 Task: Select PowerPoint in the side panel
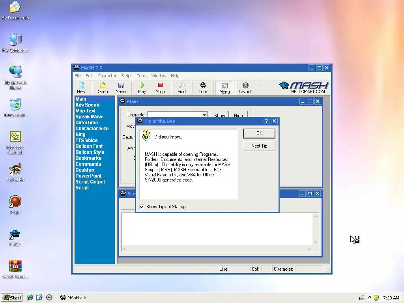pos(88,176)
